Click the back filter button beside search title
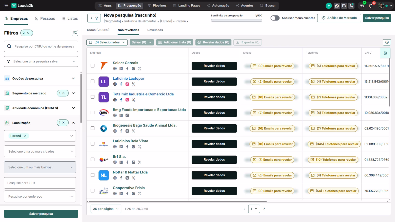Viewport: 395px width, 222px height. [94, 18]
